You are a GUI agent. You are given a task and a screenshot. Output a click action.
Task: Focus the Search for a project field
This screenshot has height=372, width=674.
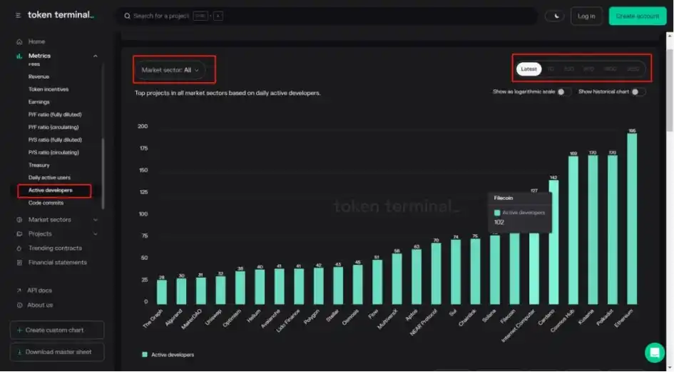click(327, 16)
